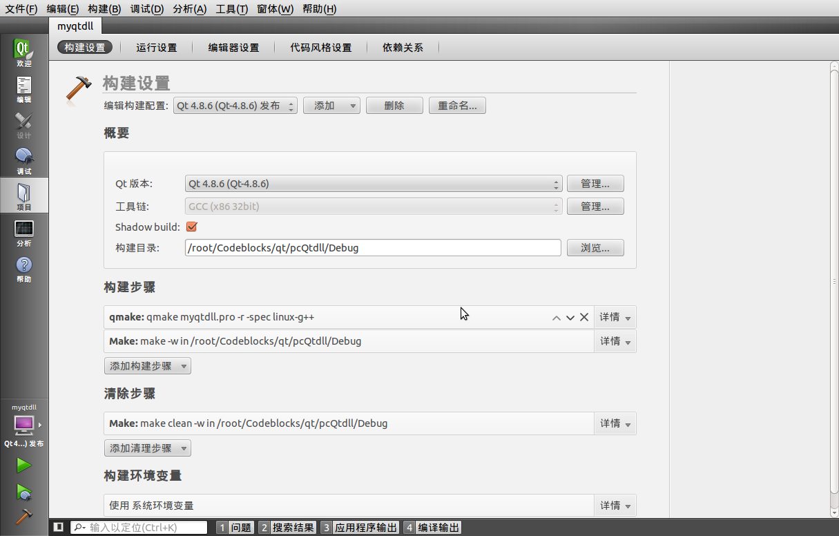Viewport: 839px width, 536px height.
Task: Click the 删除 configuration button
Action: click(x=394, y=106)
